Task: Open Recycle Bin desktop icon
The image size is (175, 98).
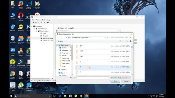Action: 13,39
